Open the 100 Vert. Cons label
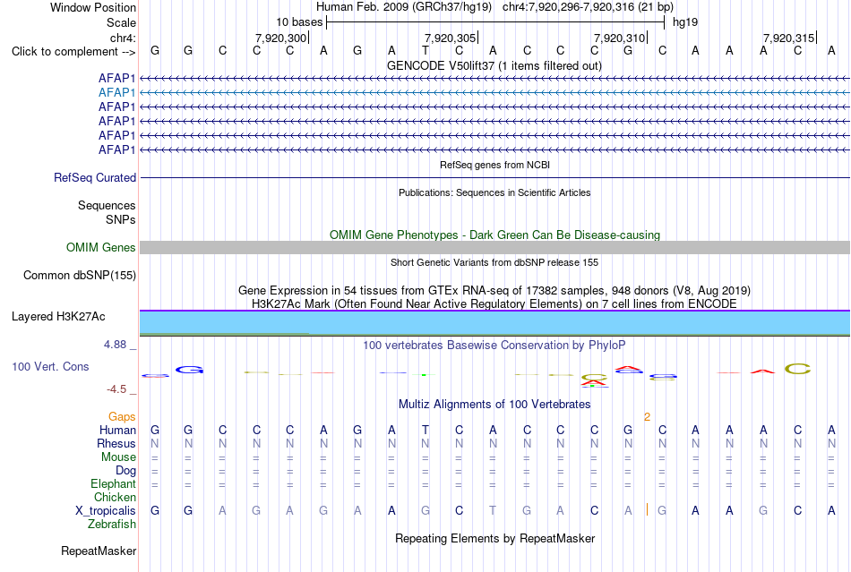This screenshot has height=572, width=851. (50, 366)
